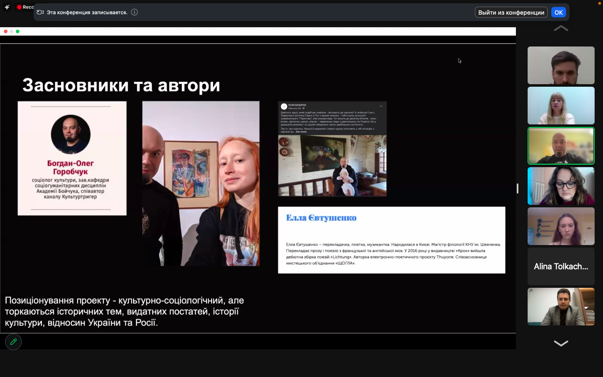Click the red recording indicator
The height and width of the screenshot is (377, 603).
(19, 7)
